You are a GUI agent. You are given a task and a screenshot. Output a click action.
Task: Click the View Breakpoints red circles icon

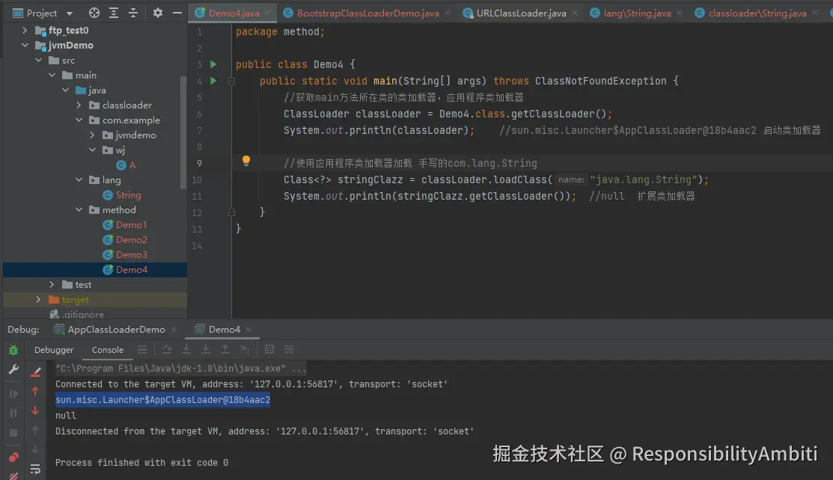(13, 457)
